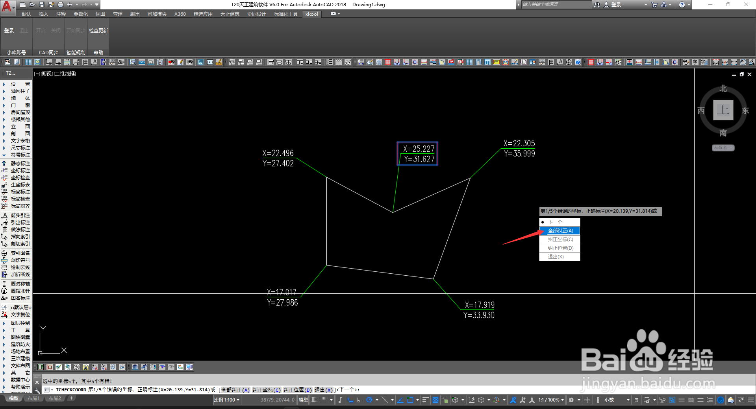Click the wrench customize icon beside command line

coord(37,391)
